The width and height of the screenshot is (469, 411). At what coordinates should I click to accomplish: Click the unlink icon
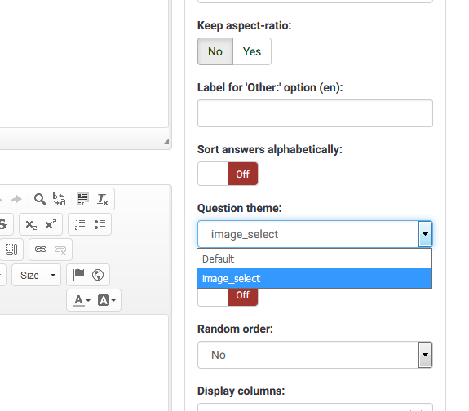(x=60, y=250)
